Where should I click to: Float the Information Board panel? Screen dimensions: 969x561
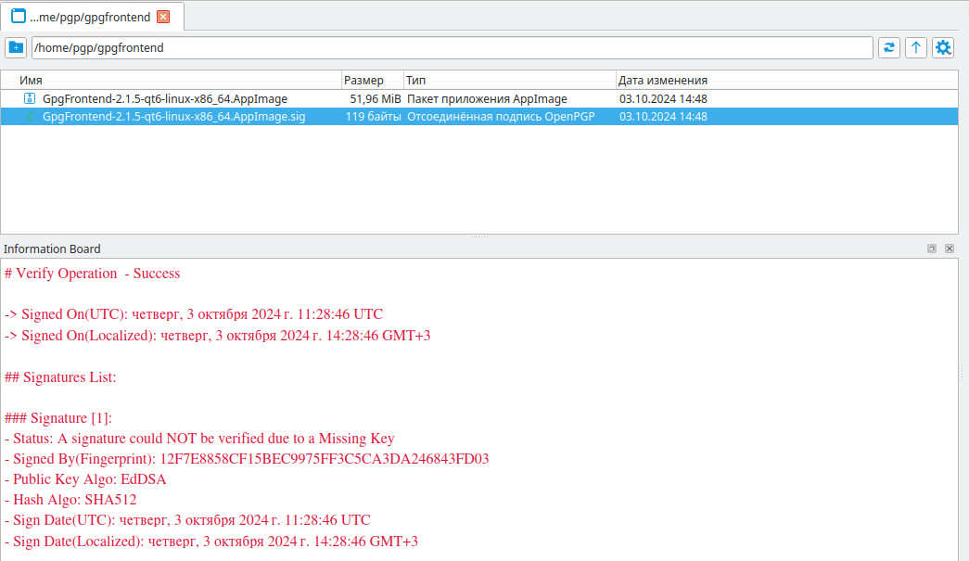pyautogui.click(x=932, y=249)
